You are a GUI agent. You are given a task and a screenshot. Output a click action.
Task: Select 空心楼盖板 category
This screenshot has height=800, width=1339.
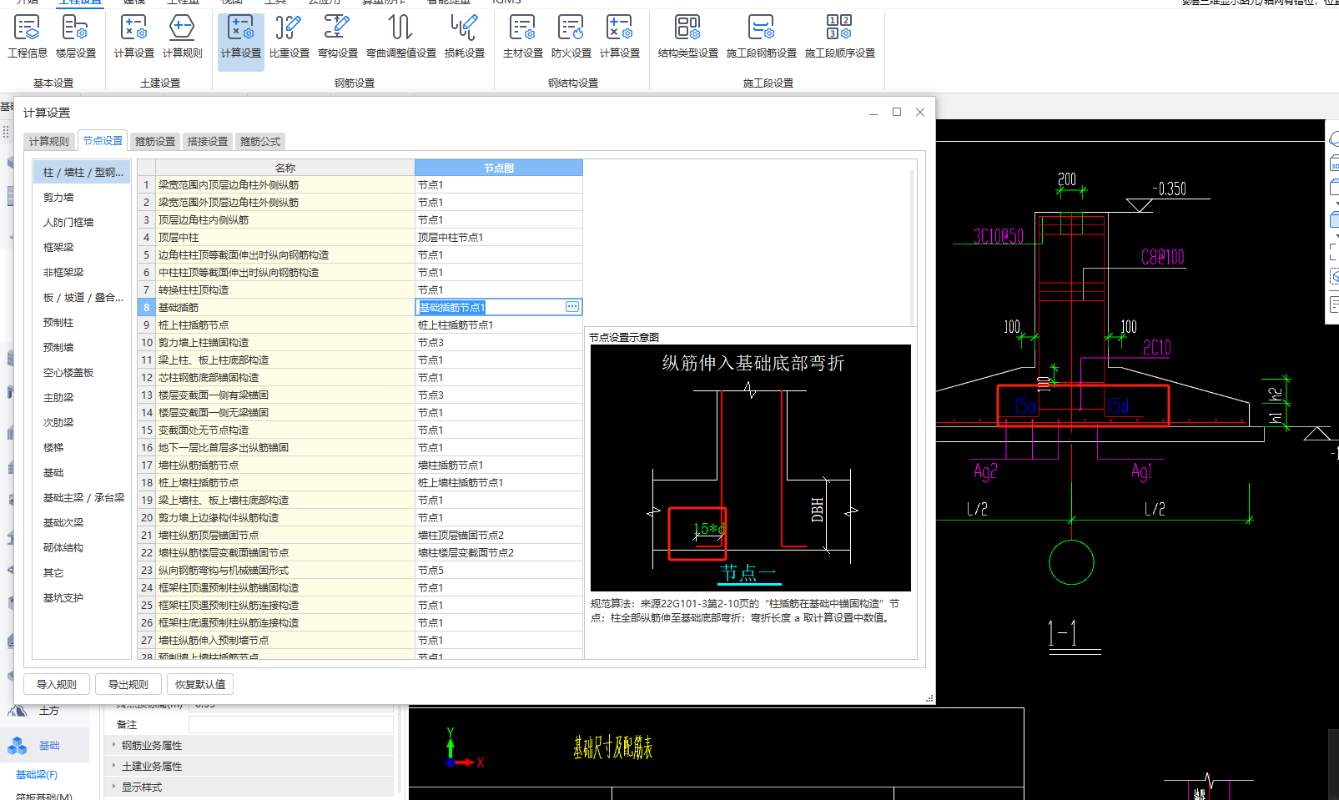point(82,372)
